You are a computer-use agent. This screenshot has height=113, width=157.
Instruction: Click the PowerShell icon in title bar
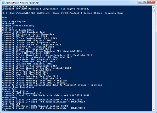tap(3, 3)
